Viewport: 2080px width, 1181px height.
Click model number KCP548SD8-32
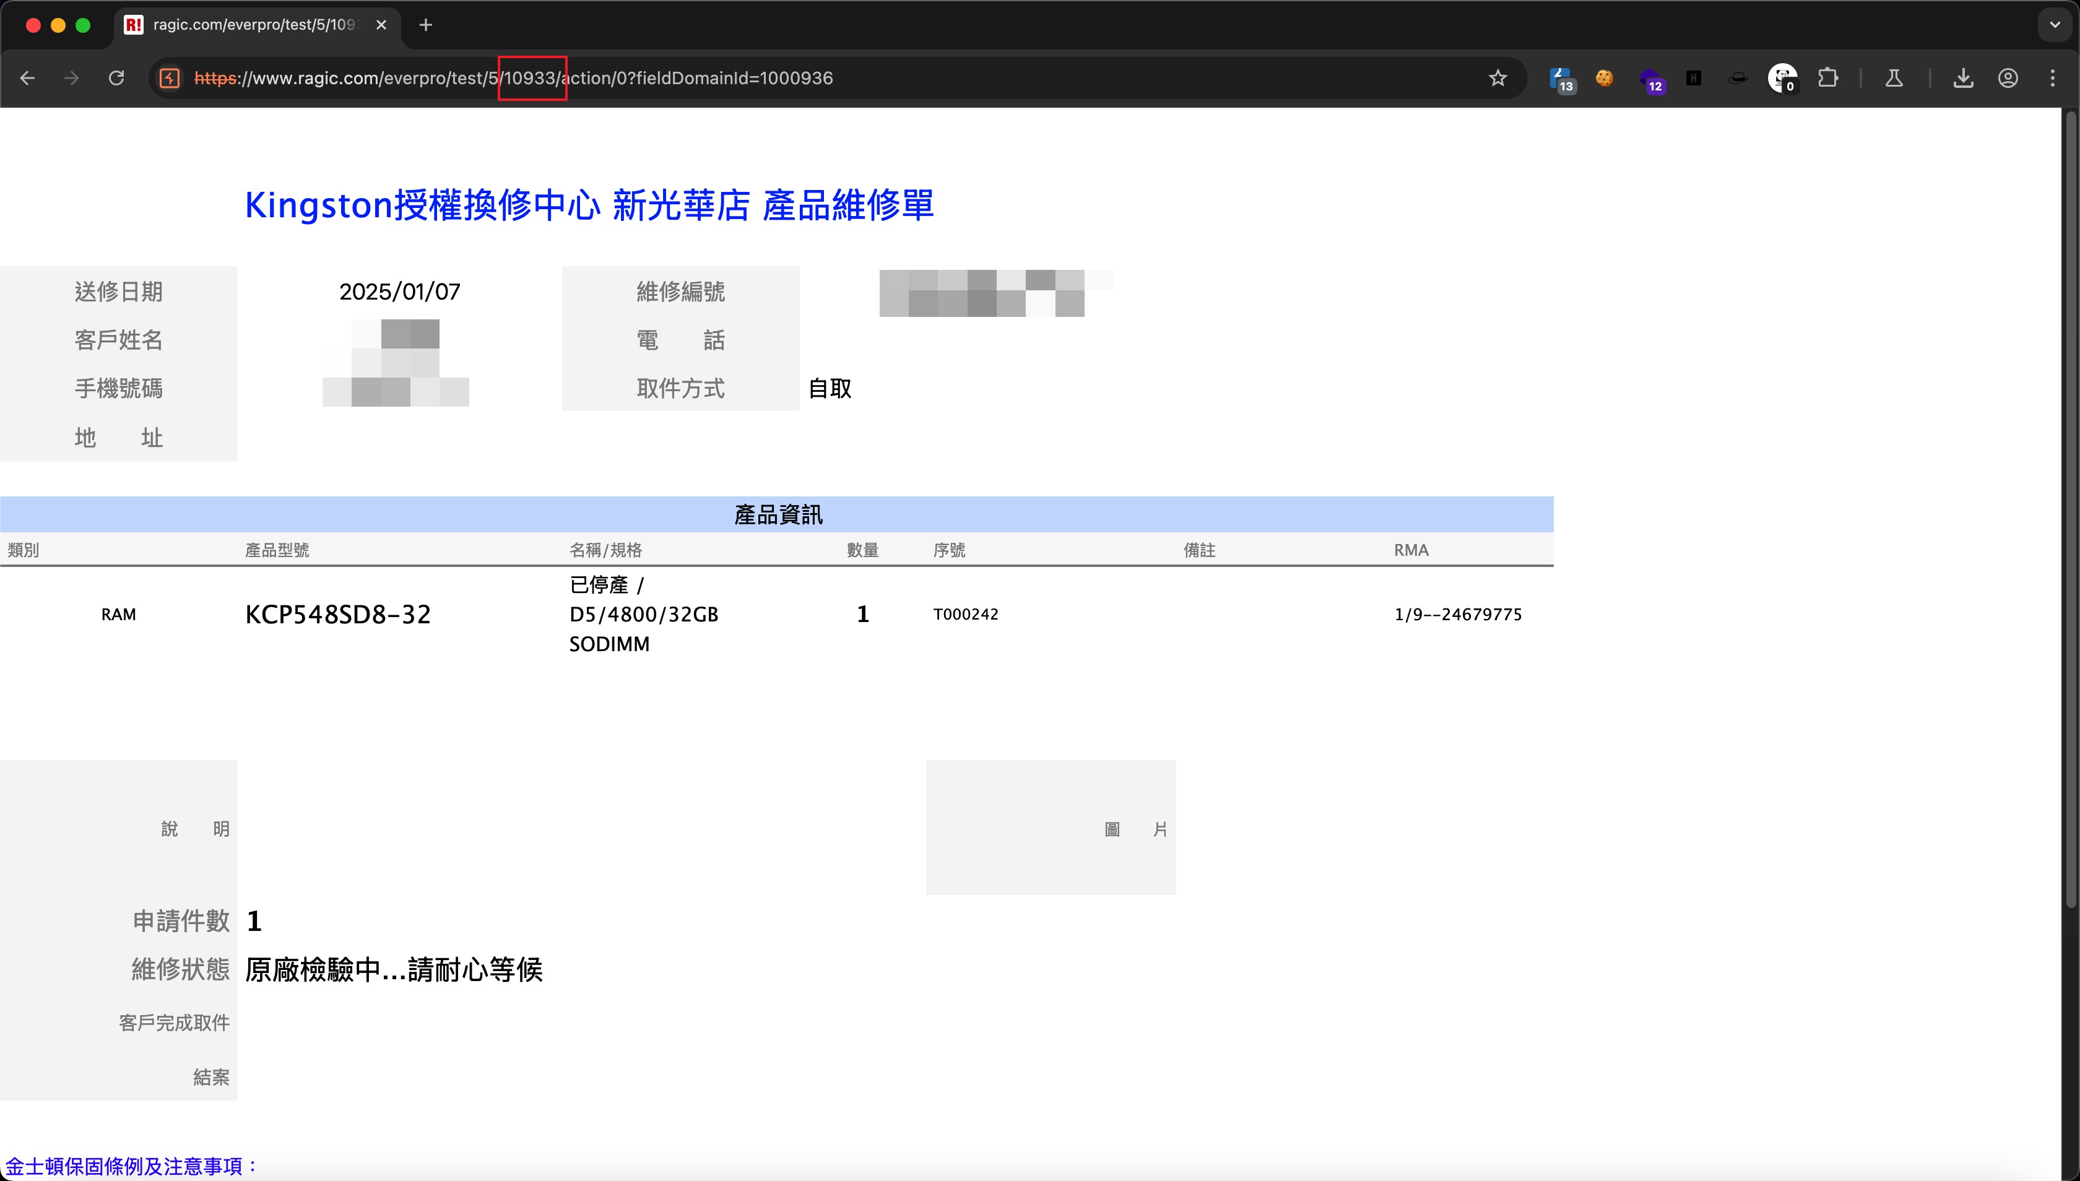pyautogui.click(x=337, y=614)
